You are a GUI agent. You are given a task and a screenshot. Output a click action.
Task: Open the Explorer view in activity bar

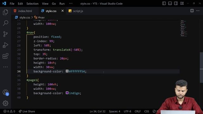pos(5,12)
